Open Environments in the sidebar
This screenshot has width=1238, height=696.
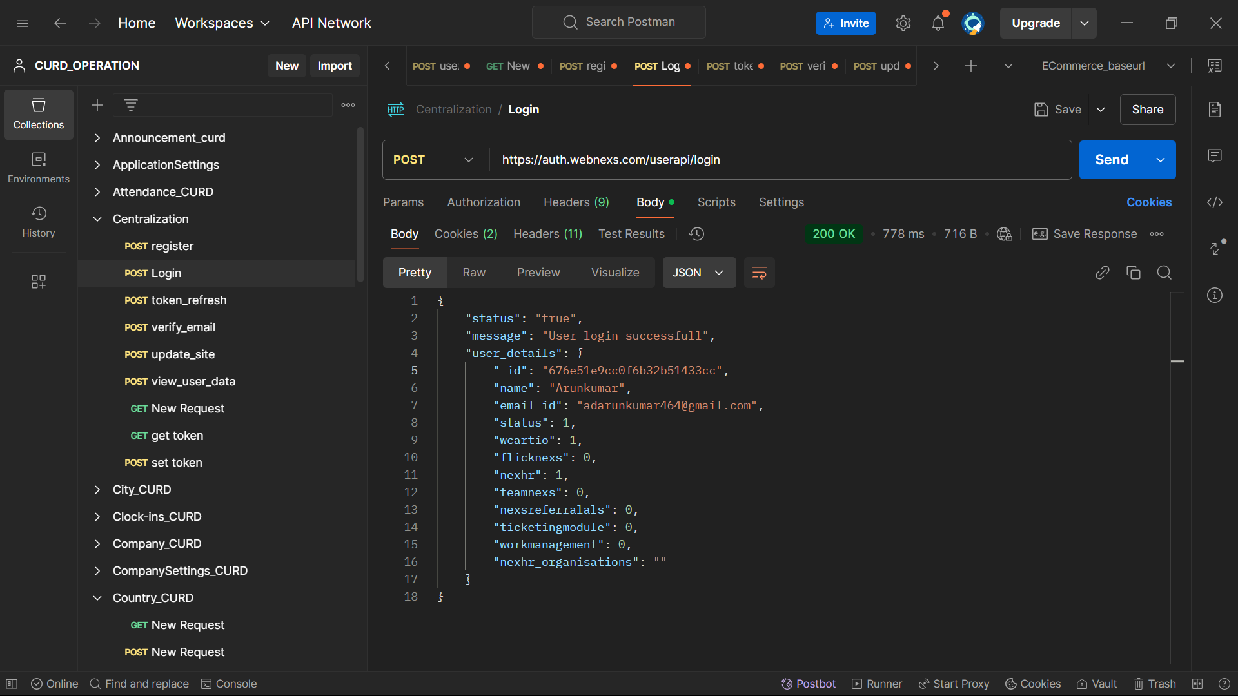tap(39, 167)
